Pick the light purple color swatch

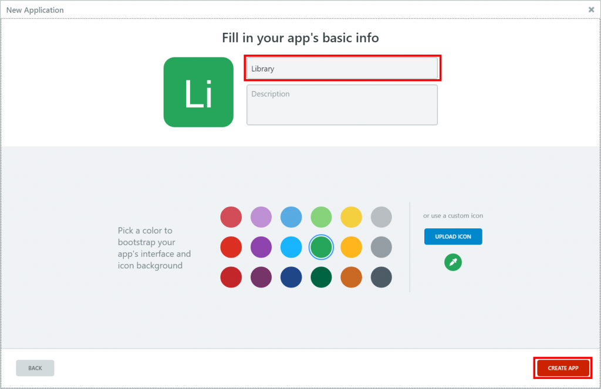pos(261,217)
